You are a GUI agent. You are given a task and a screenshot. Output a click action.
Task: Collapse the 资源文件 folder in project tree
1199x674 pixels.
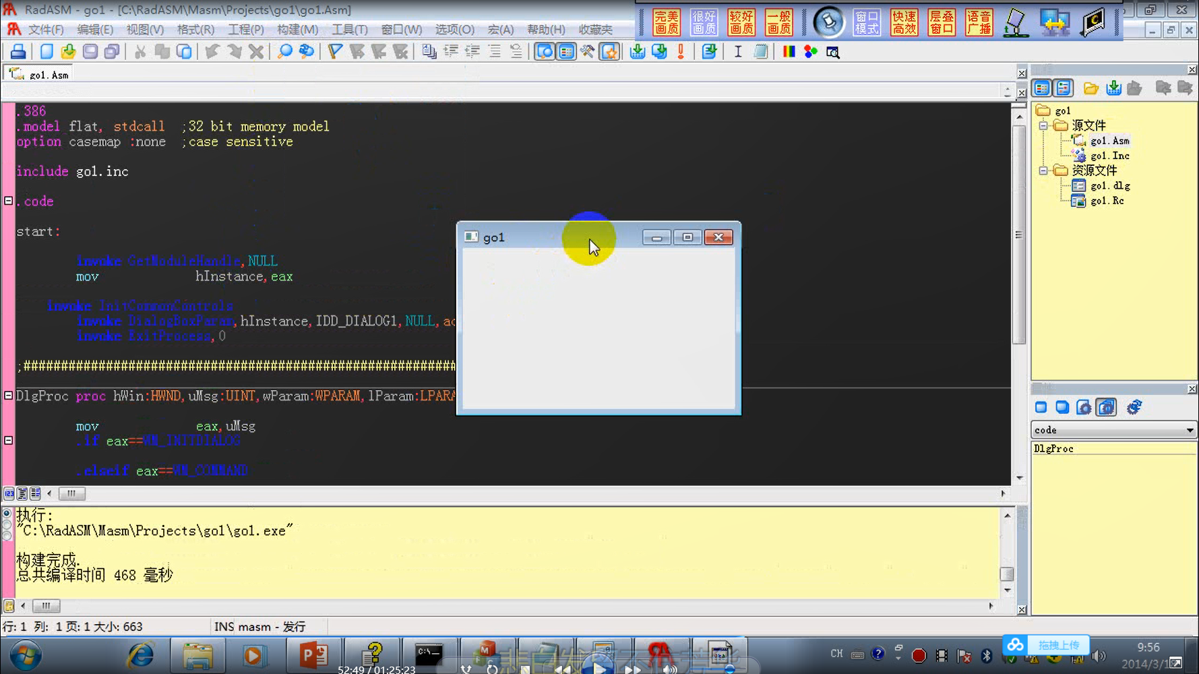click(1043, 171)
